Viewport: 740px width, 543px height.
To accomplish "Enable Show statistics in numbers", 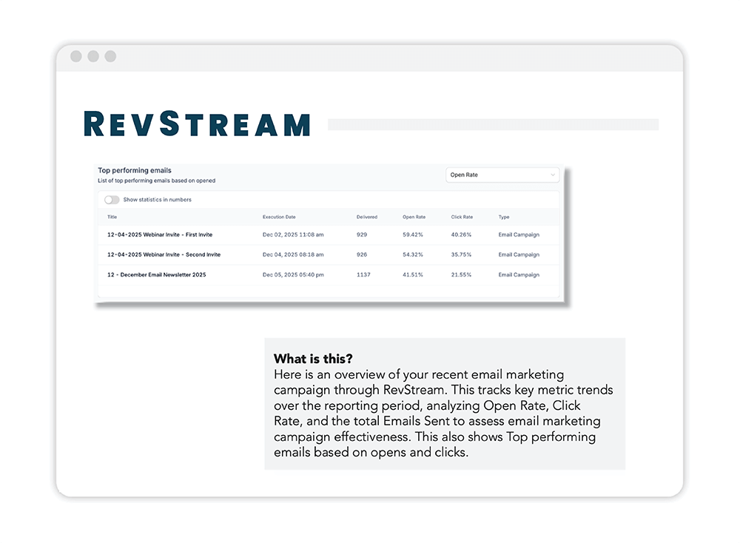I will click(x=112, y=200).
